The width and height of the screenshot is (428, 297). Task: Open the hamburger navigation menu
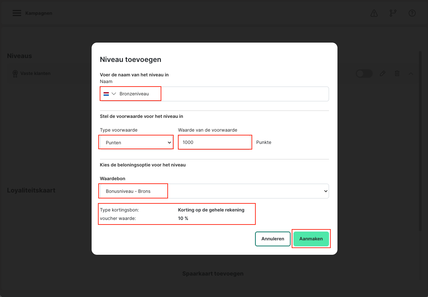pyautogui.click(x=17, y=13)
